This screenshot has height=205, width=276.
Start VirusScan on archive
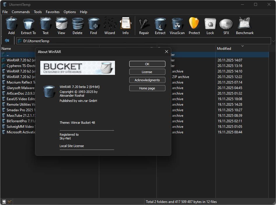[x=177, y=25]
